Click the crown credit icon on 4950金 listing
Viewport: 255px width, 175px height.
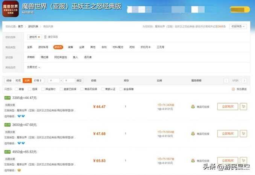tap(19, 170)
